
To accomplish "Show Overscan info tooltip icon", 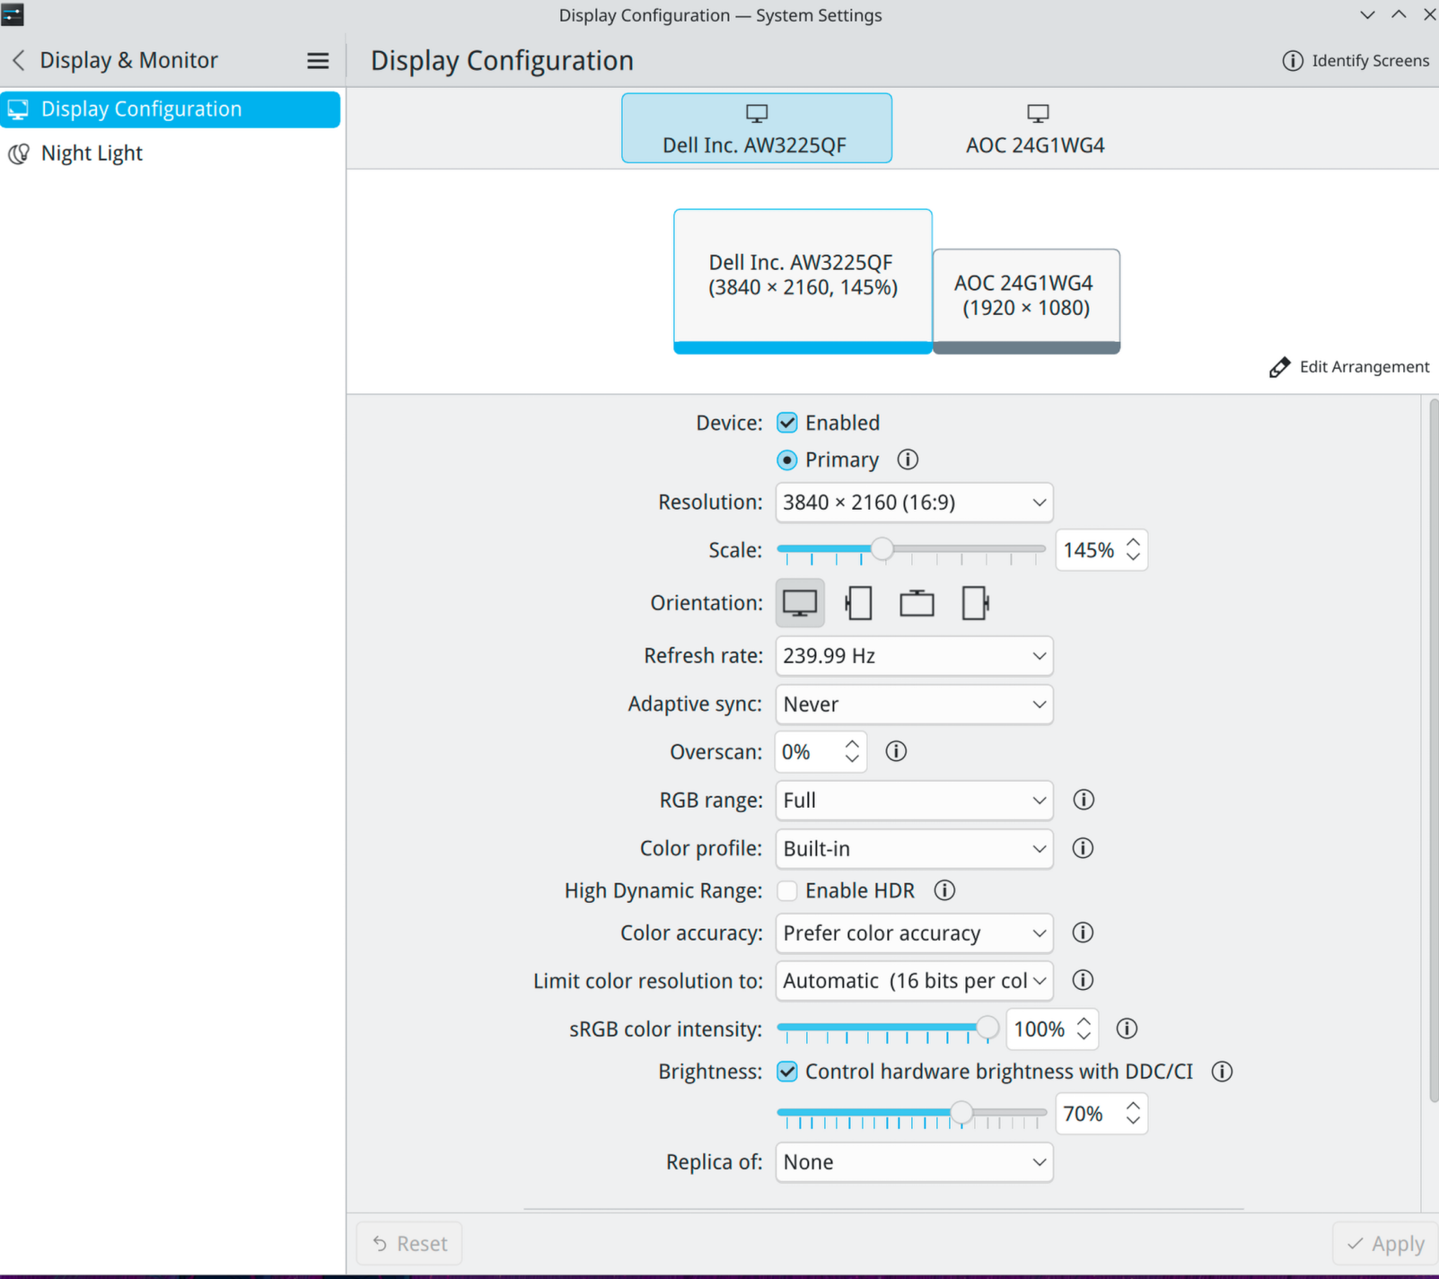I will pos(896,751).
